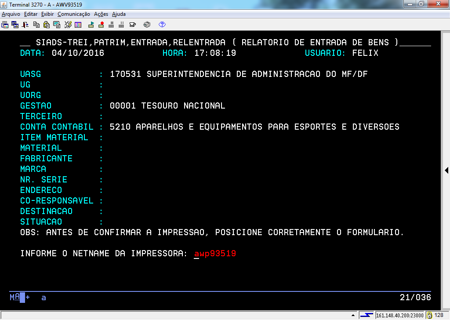The image size is (450, 320).
Task: Click the blue connection icon in status bar
Action: point(367,315)
